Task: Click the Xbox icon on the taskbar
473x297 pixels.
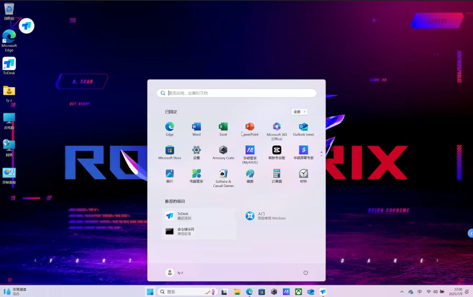Action: pos(298,291)
